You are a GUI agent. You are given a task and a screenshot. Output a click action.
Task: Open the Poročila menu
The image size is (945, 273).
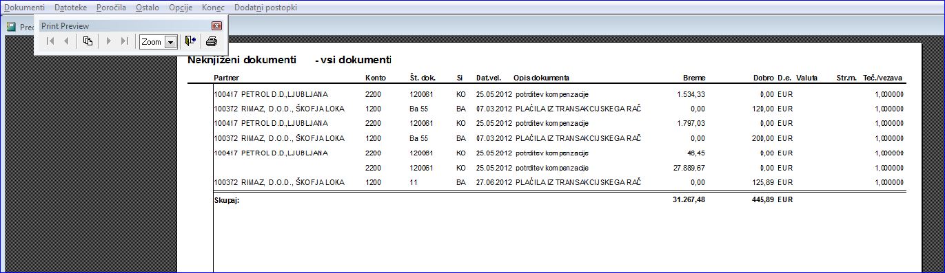(x=111, y=7)
